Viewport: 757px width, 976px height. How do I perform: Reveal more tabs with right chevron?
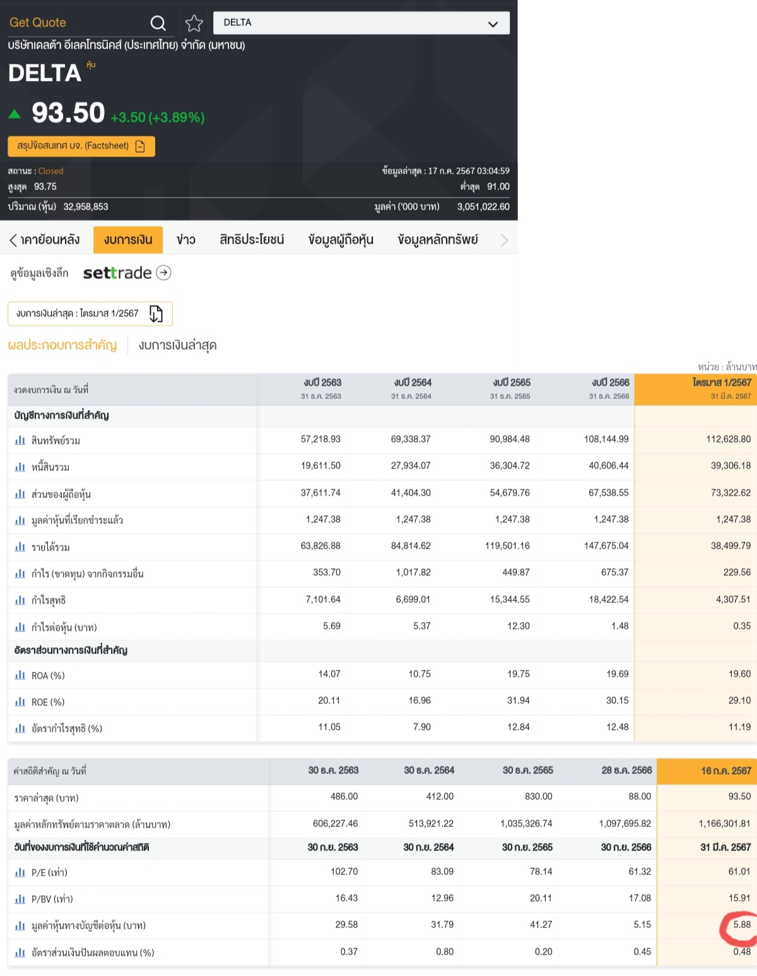click(x=504, y=240)
